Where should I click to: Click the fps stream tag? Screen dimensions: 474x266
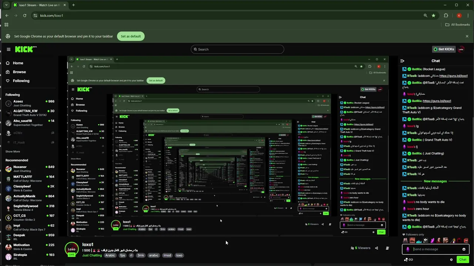tap(123, 255)
